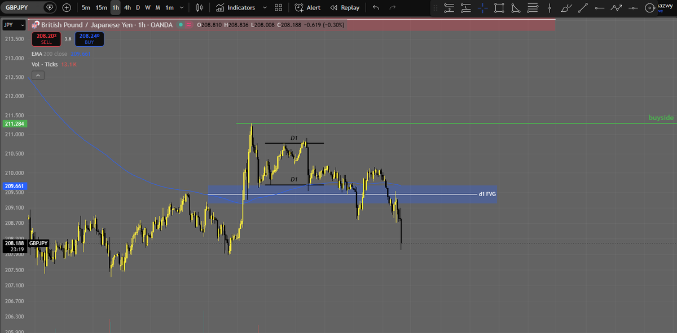Select the Brush drawing tool
Screen dimensions: 677x333
point(566,8)
